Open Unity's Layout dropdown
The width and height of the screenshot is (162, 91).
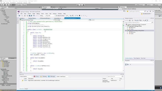click(x=158, y=5)
